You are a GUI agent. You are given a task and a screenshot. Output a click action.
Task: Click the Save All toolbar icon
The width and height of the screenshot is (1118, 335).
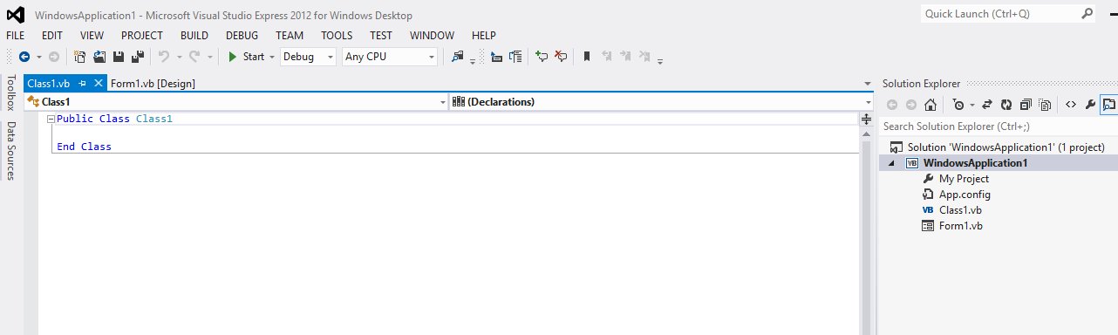point(138,57)
